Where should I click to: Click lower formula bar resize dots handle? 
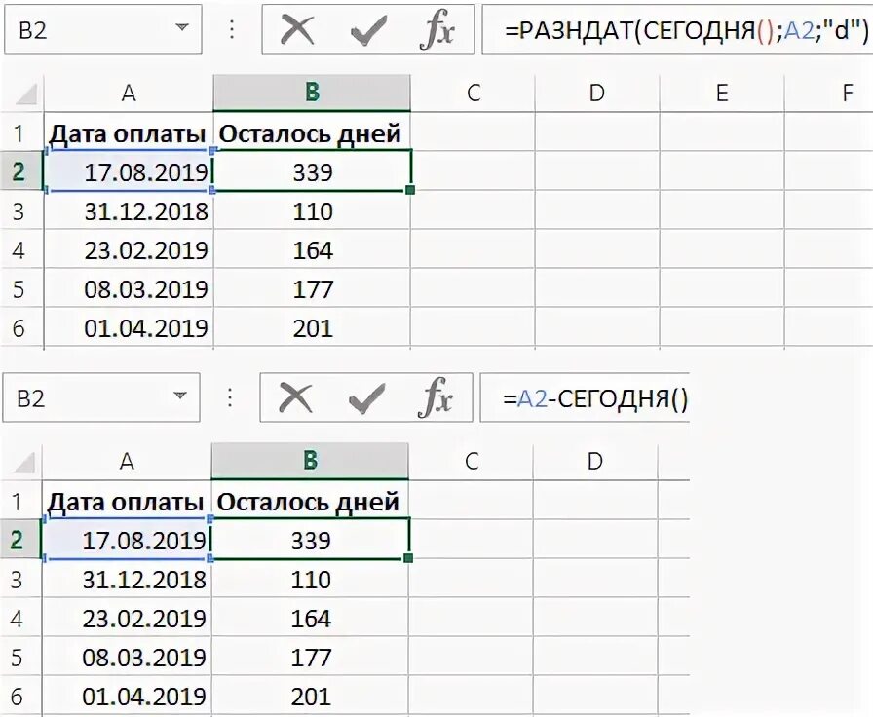click(230, 397)
